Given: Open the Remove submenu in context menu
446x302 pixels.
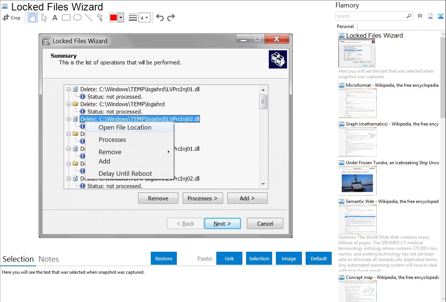Looking at the screenshot, I should [130, 152].
